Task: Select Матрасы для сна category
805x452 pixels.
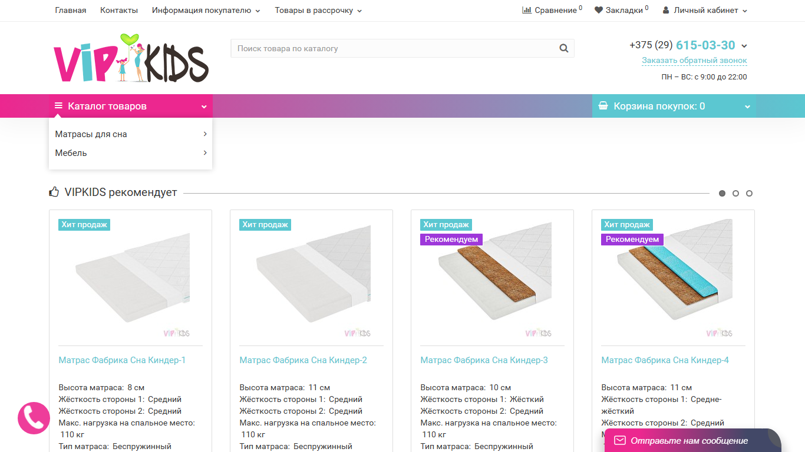Action: pos(91,134)
